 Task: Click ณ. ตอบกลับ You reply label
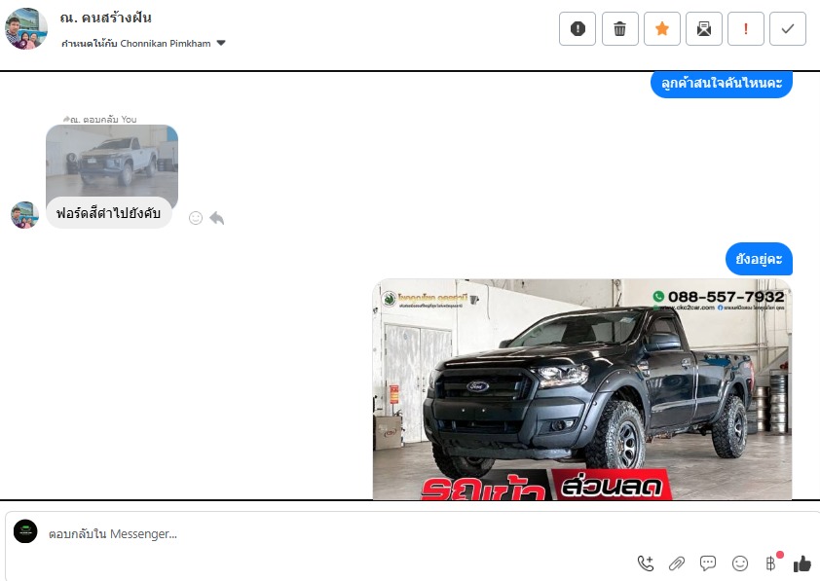(100, 119)
